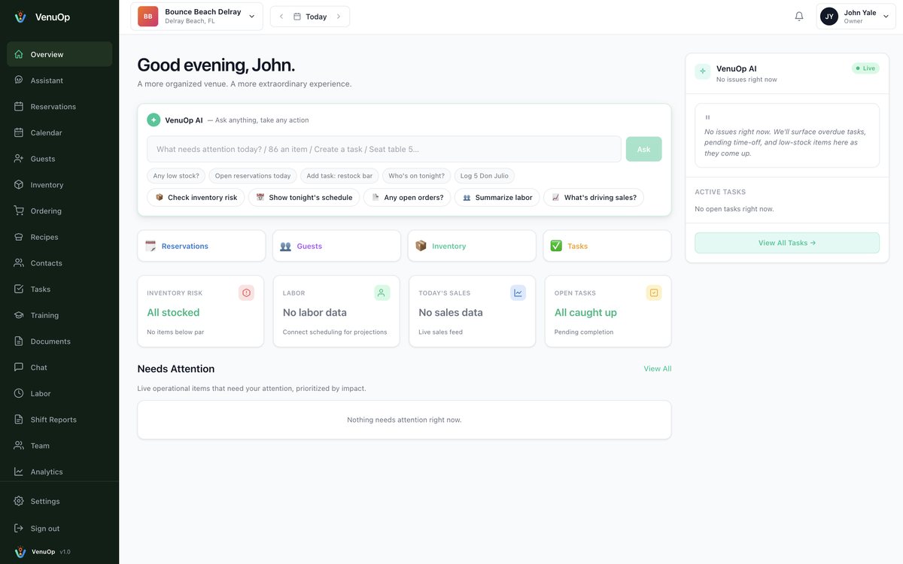Click the Labor clock icon in sidebar

tap(19, 393)
